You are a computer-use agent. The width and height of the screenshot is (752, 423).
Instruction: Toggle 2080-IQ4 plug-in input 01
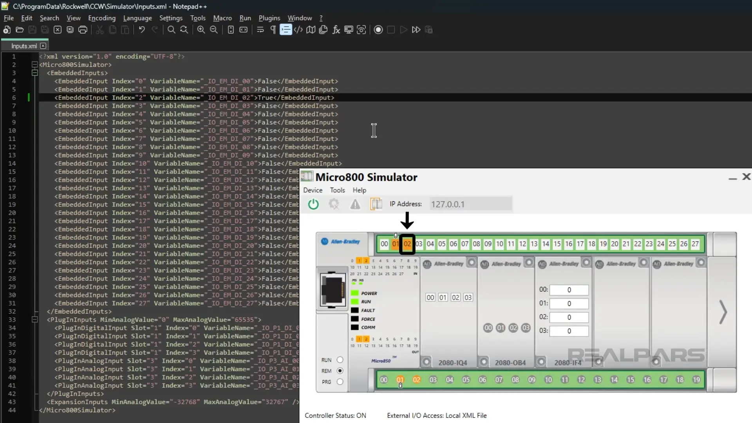[x=443, y=298]
